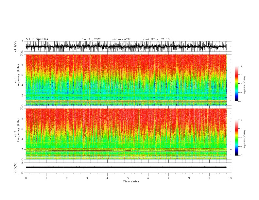Image resolution: width=259 pixels, height=200 pixels.
Task: Click the ch.2 spectrogram color bar
Action: pos(236,138)
